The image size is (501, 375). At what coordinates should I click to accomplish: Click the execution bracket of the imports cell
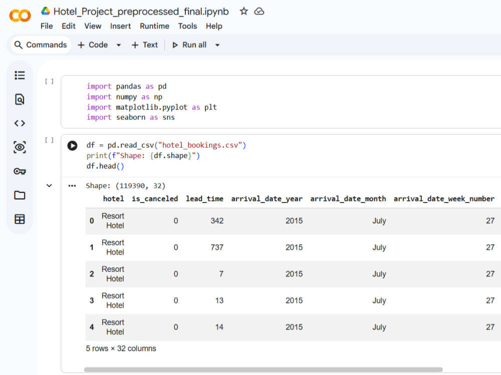coord(49,81)
